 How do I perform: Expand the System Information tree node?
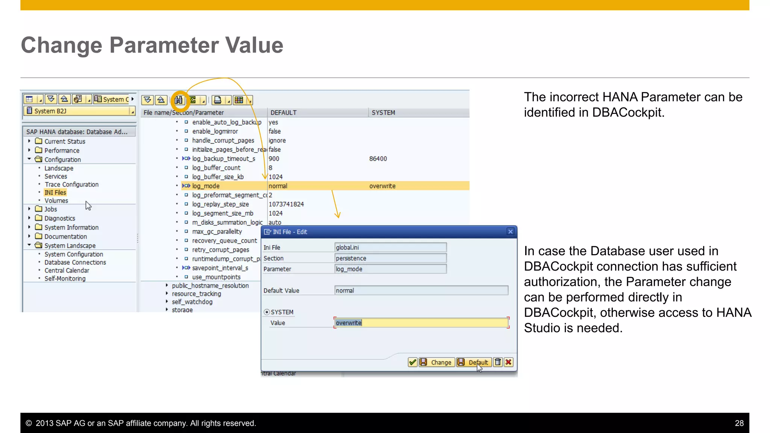click(29, 227)
